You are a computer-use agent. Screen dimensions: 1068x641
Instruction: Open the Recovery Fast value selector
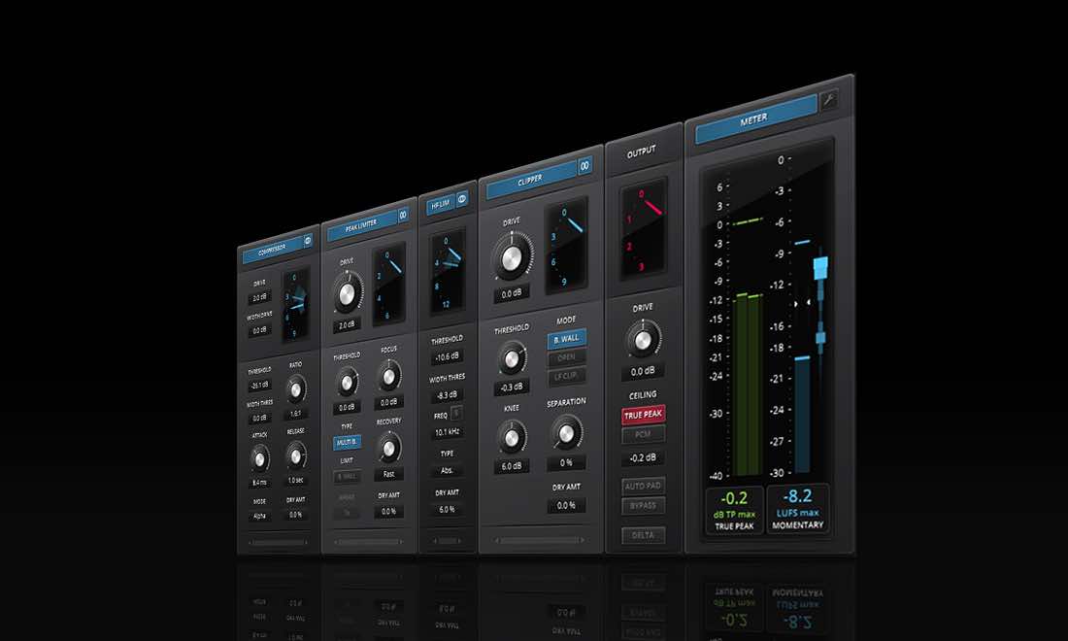[x=388, y=474]
